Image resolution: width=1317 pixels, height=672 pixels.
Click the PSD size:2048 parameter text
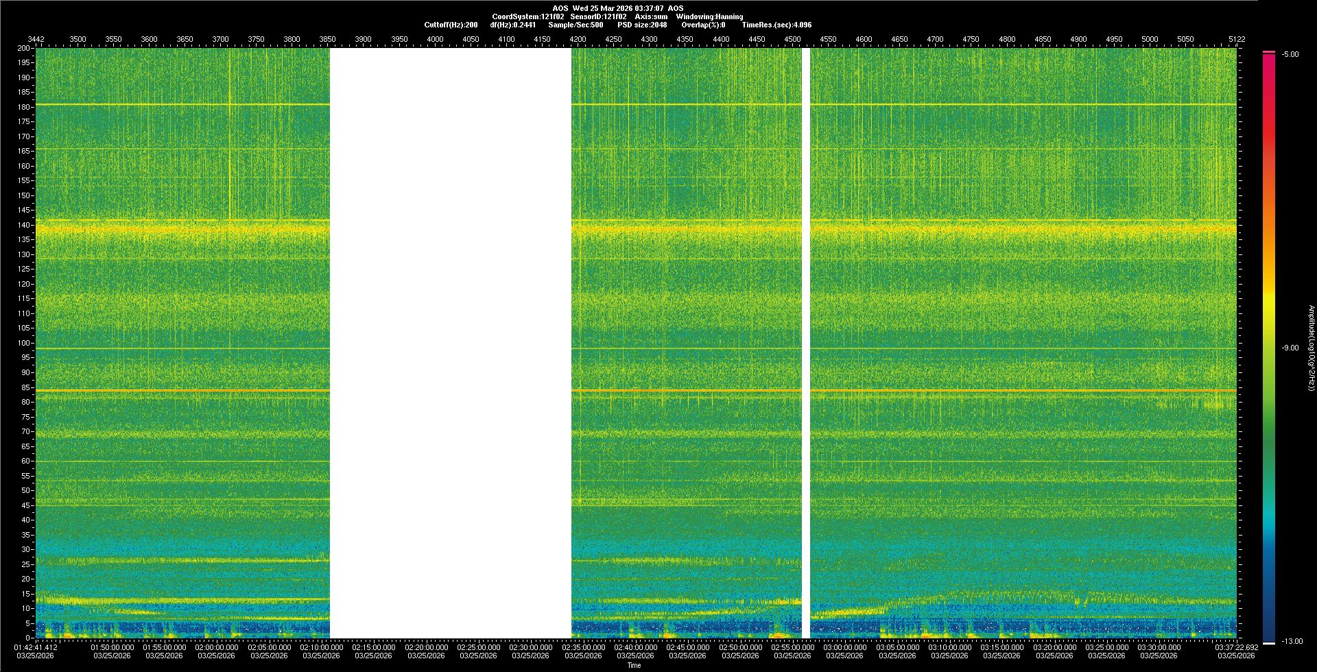pos(641,25)
